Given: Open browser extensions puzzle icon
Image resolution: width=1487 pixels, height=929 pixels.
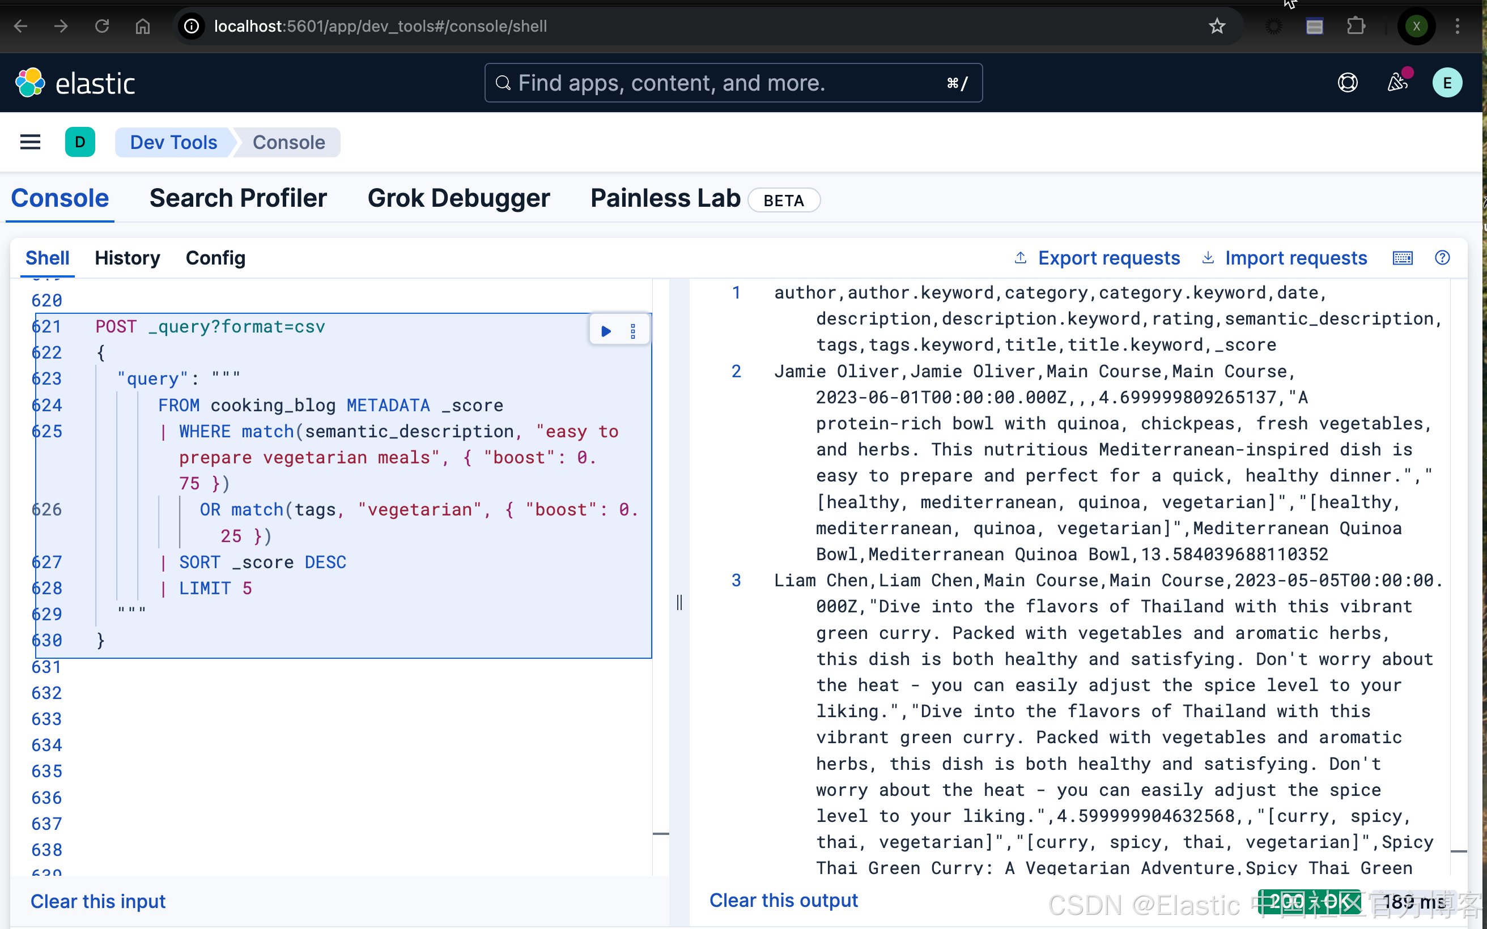Looking at the screenshot, I should pos(1356,27).
